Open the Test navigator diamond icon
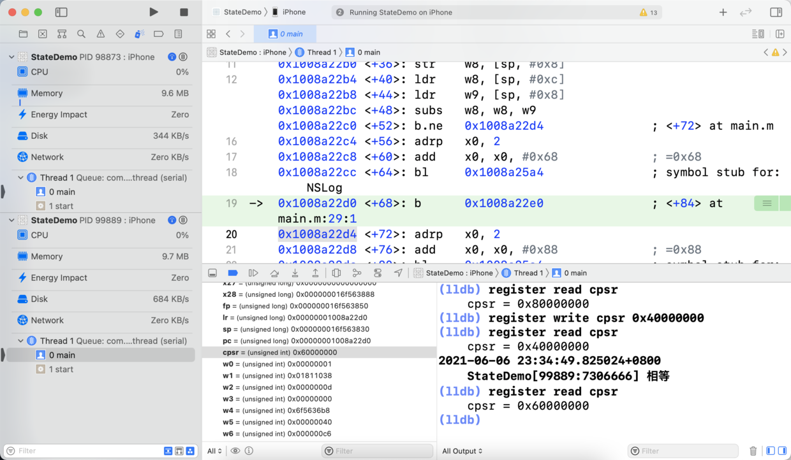This screenshot has width=791, height=460. pyautogui.click(x=120, y=34)
